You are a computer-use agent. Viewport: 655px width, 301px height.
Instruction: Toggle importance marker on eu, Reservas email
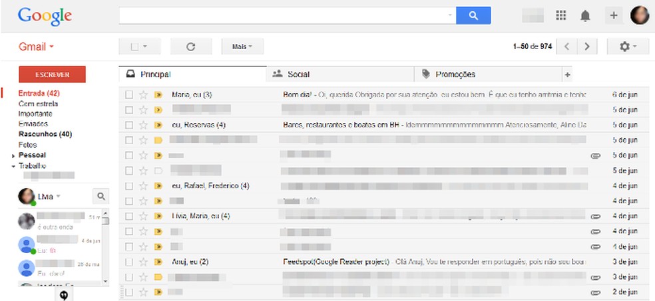tap(158, 125)
